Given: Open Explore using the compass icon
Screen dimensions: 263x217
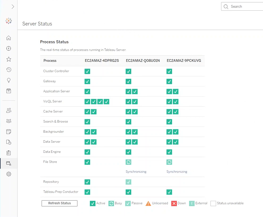Looking at the screenshot, I should [8, 49].
